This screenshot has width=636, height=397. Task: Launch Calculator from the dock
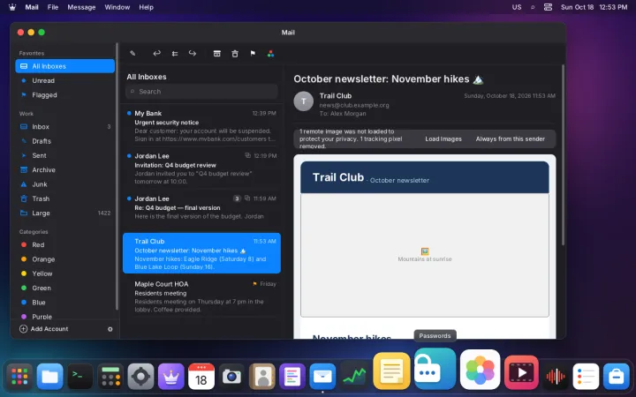coord(110,377)
